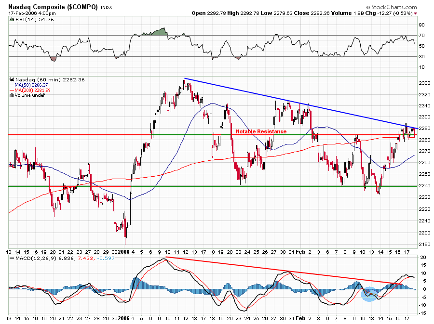Viewport: 434px width, 324px height.
Task: Click the 2210 price axis label
Action: point(424,220)
